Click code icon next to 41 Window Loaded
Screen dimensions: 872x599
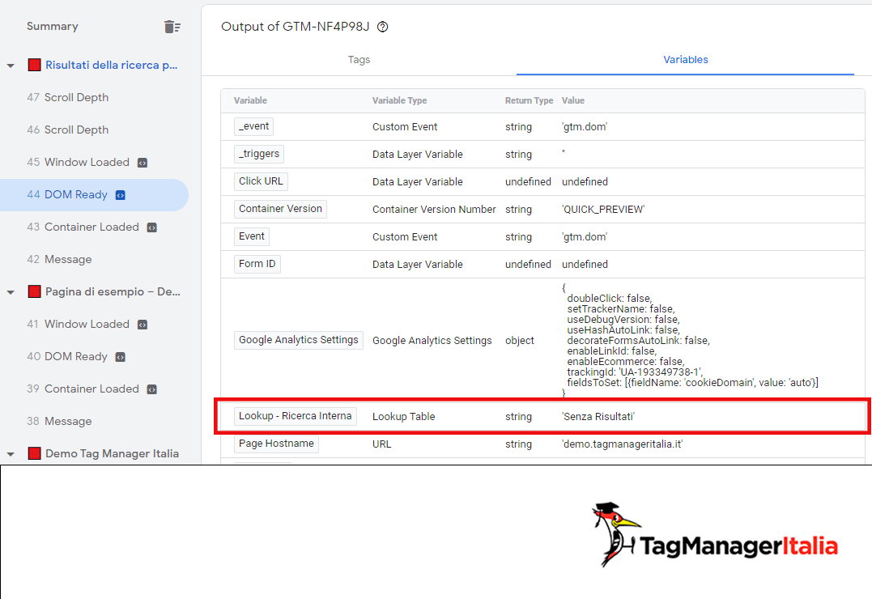(x=142, y=325)
